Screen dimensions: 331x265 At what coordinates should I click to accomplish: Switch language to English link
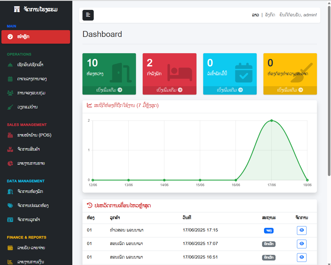point(270,15)
